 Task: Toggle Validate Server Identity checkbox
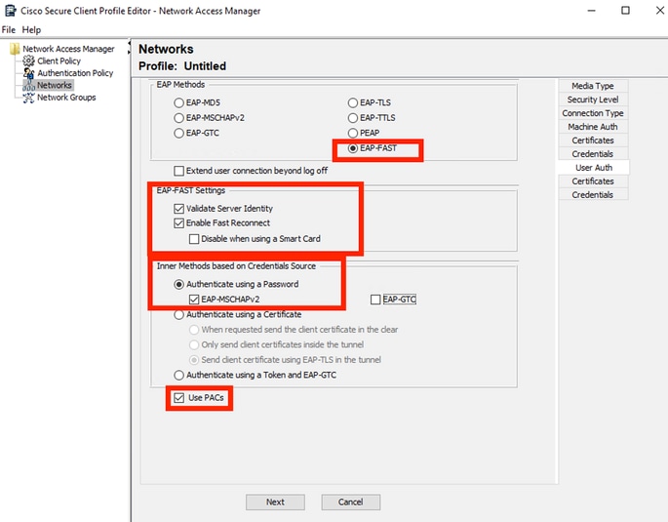[x=178, y=209]
